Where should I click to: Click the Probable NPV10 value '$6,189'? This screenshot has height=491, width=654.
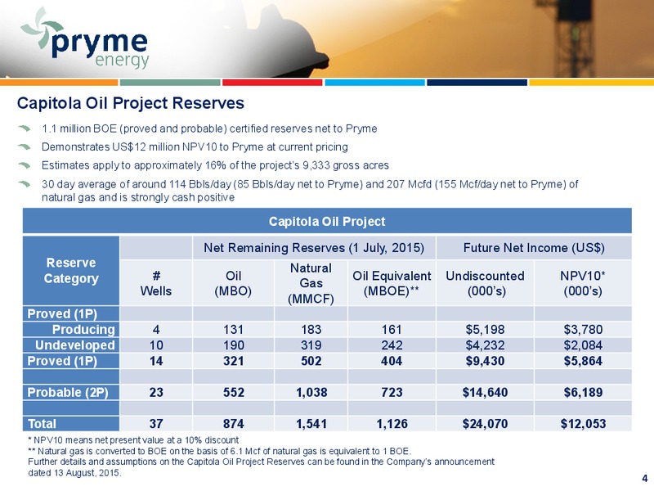583,393
